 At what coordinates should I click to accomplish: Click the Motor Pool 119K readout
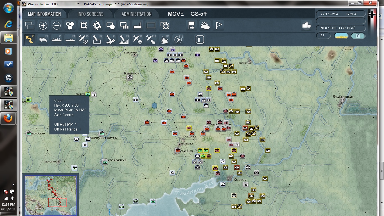click(x=341, y=28)
